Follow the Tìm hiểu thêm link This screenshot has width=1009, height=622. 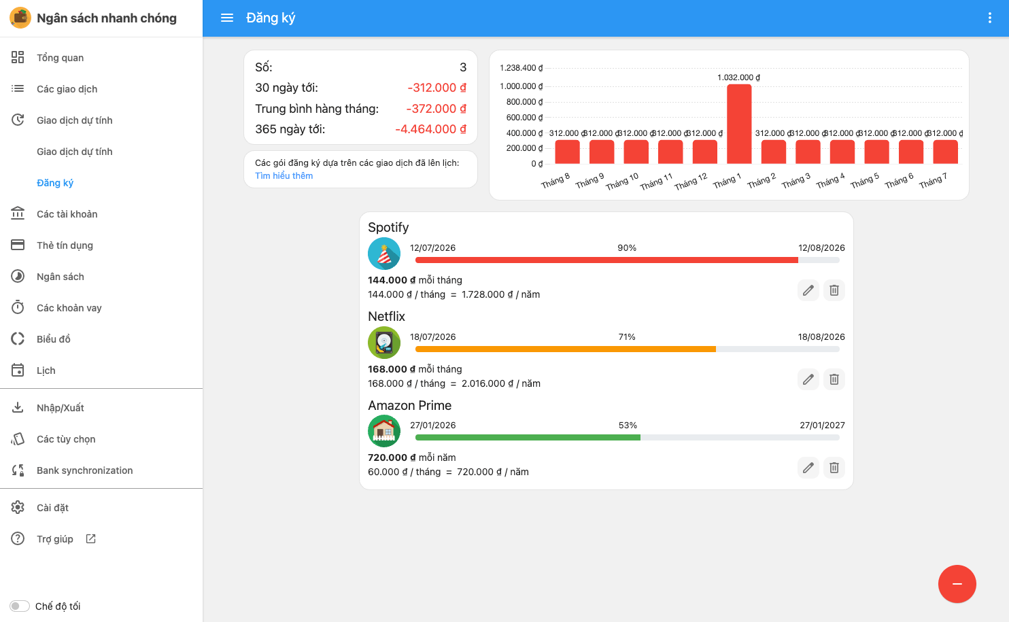pyautogui.click(x=284, y=175)
